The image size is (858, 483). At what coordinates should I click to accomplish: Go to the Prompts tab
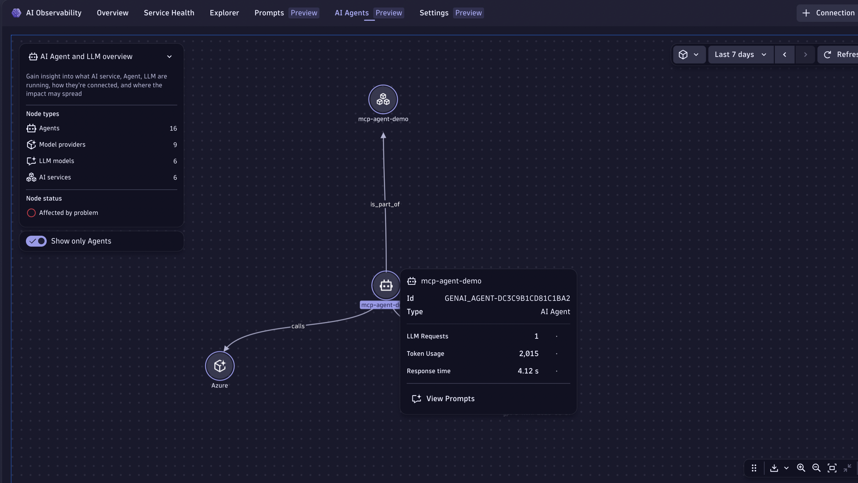pos(269,13)
